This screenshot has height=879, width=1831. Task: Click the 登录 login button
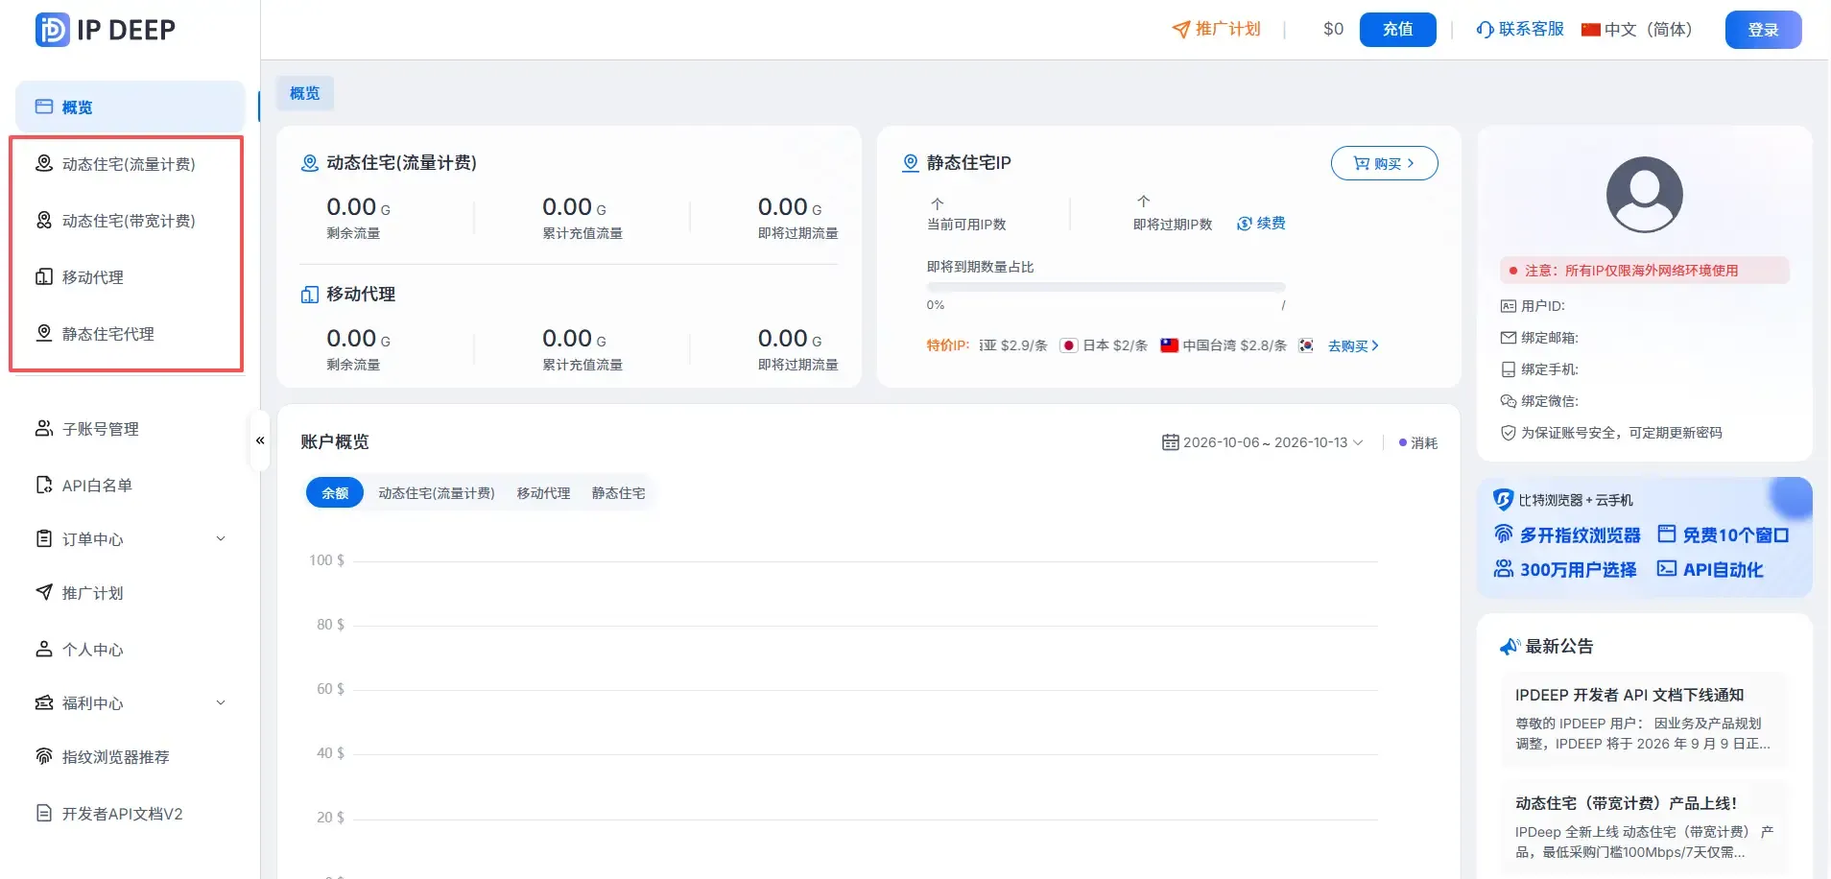[1763, 30]
